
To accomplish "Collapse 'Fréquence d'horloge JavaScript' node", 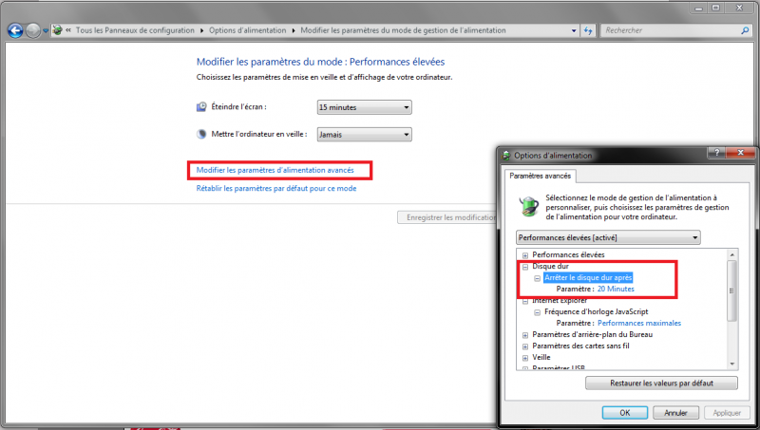I will (537, 312).
